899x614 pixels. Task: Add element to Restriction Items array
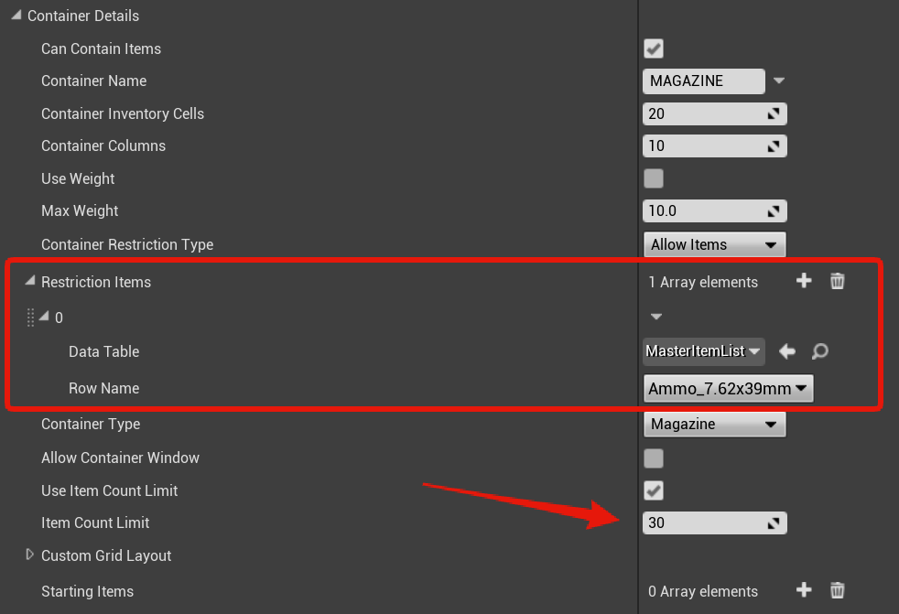pyautogui.click(x=804, y=281)
